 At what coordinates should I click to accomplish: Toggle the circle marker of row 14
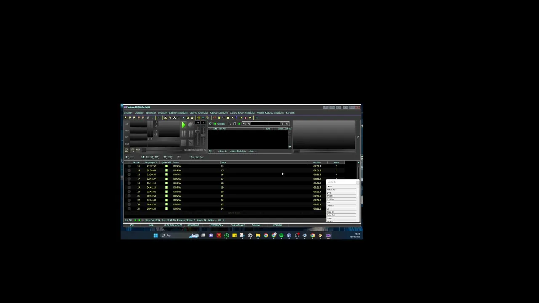[x=129, y=166]
